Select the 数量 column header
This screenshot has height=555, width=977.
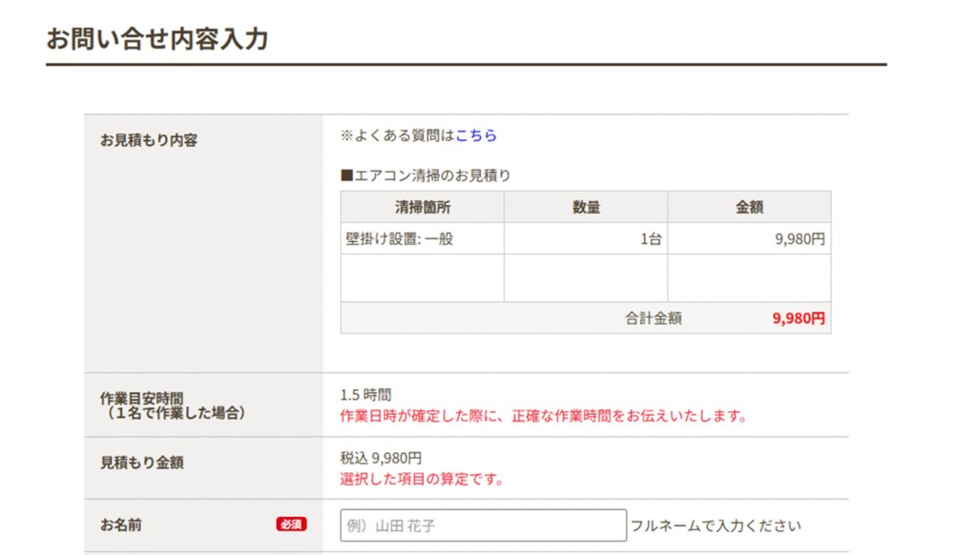586,207
